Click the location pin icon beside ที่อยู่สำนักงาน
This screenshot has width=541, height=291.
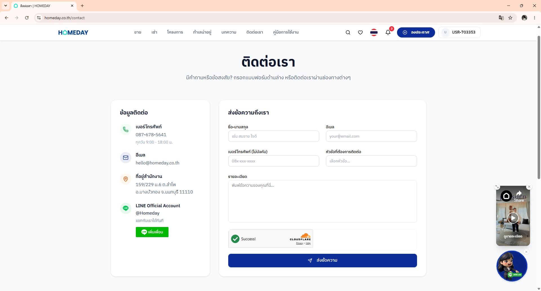click(x=126, y=179)
